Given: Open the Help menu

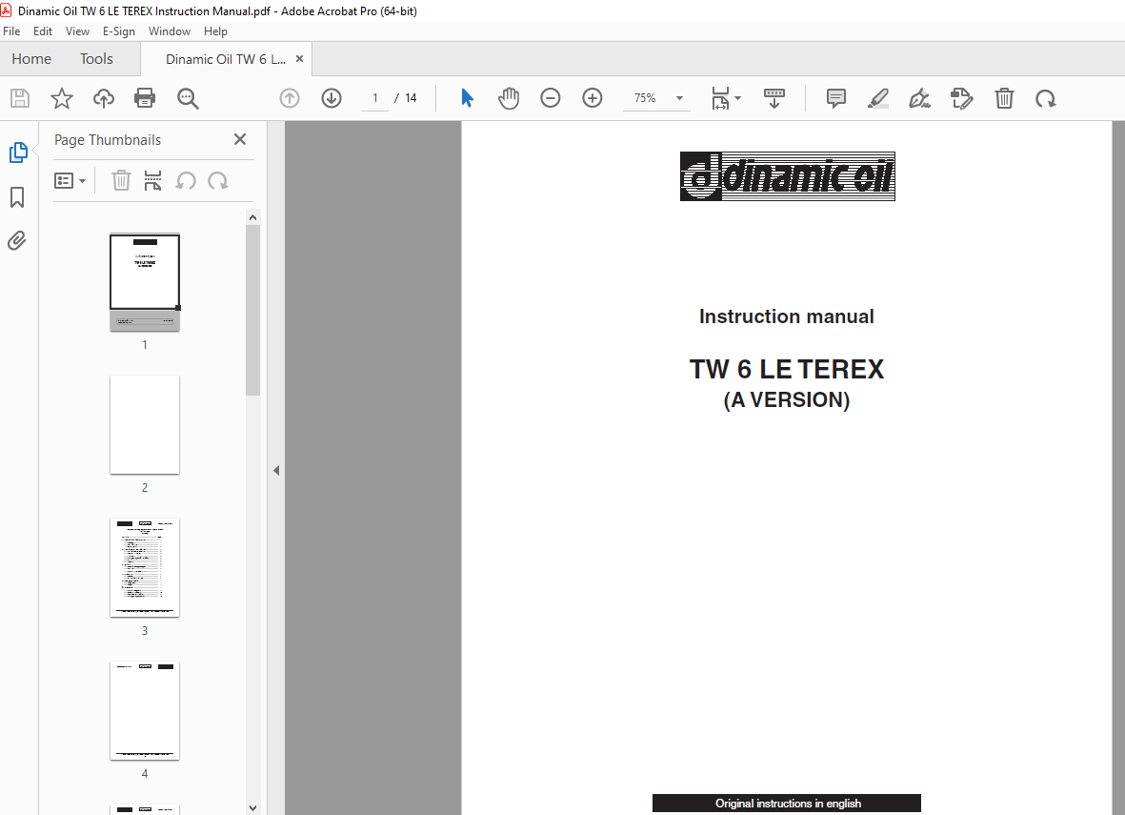Looking at the screenshot, I should tap(215, 31).
